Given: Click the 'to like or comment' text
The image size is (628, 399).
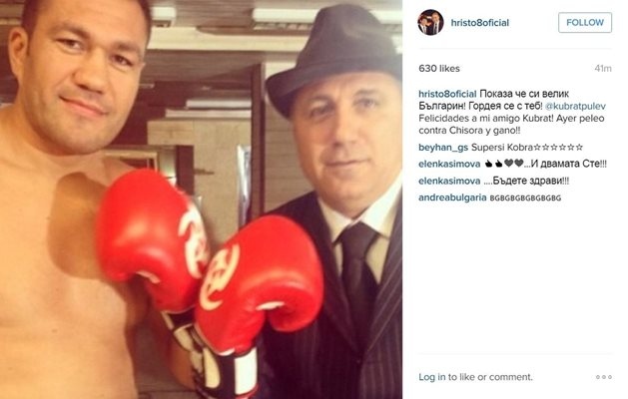Looking at the screenshot, I should coord(490,377).
